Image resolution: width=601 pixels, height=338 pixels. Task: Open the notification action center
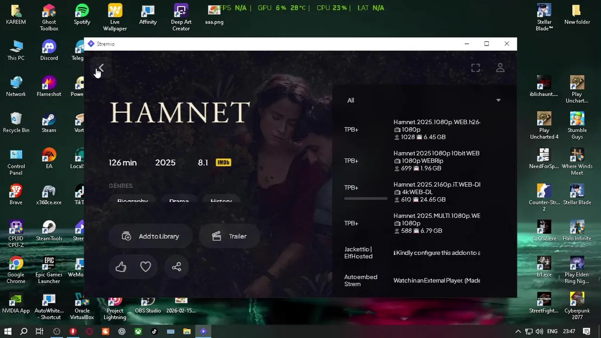pyautogui.click(x=586, y=331)
